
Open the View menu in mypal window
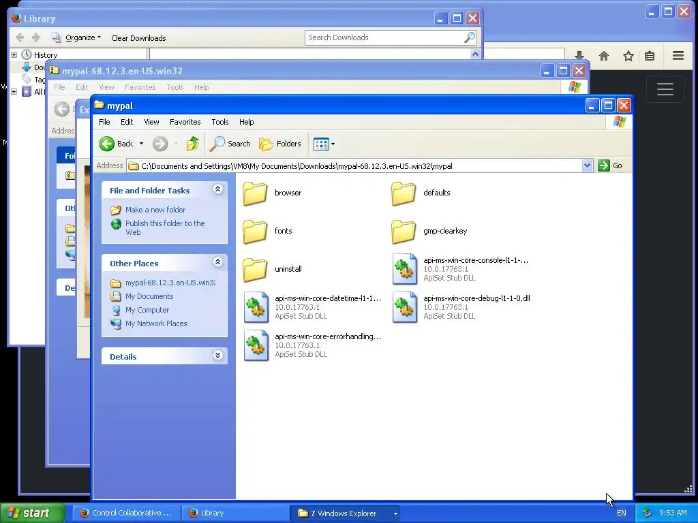tap(151, 122)
